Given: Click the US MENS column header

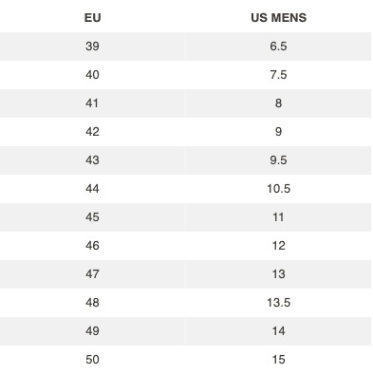Looking at the screenshot, I should click(x=278, y=18).
